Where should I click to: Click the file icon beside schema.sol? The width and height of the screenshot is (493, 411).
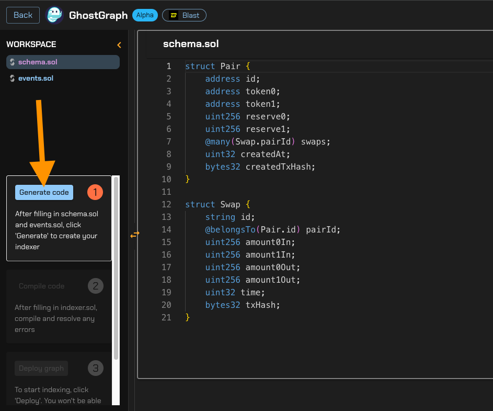click(x=12, y=62)
